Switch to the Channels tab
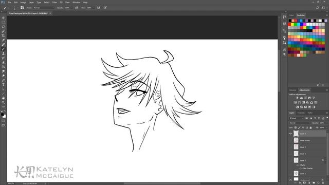The height and width of the screenshot is (185, 329). (301, 113)
